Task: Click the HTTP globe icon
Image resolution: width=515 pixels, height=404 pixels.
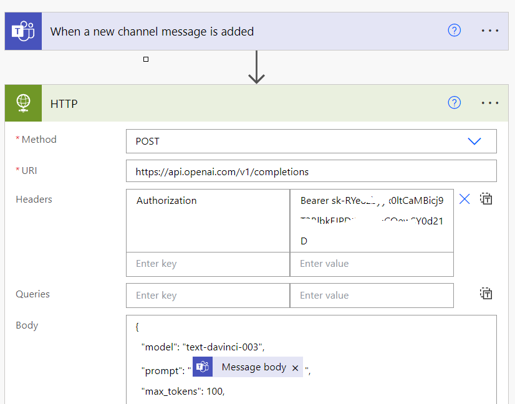Action: pyautogui.click(x=22, y=103)
